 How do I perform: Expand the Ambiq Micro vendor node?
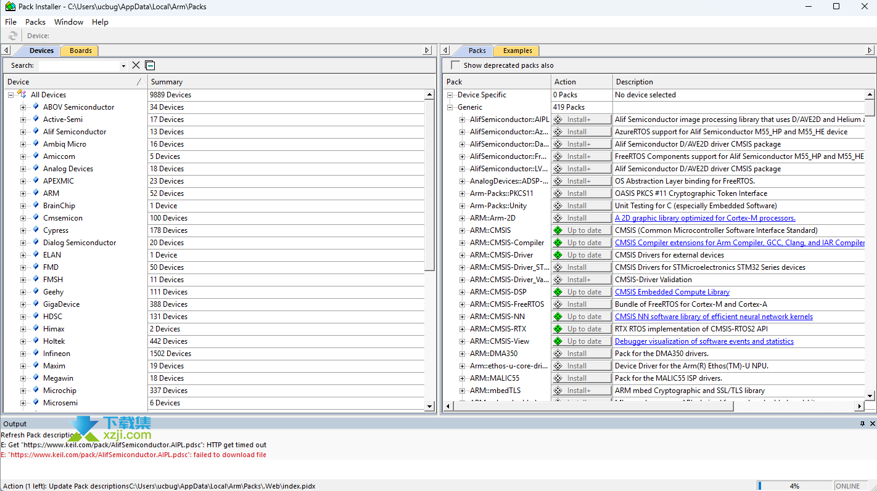click(x=23, y=144)
